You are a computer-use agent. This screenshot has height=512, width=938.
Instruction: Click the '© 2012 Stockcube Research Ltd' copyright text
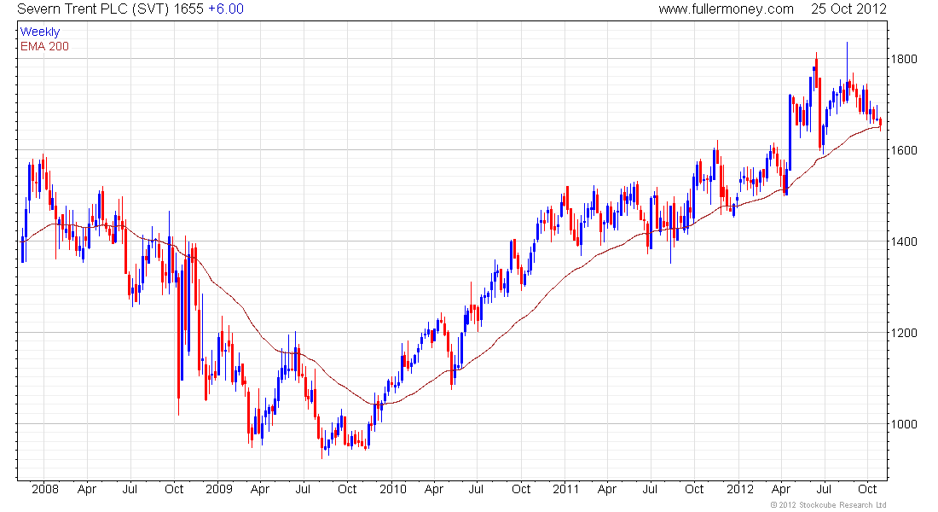click(829, 505)
